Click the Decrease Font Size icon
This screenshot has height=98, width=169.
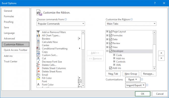[x=39, y=62]
